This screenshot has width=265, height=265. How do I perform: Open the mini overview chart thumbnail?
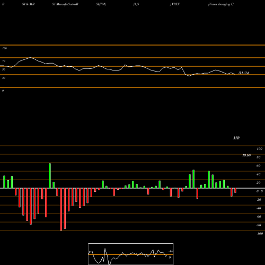(x=131, y=254)
